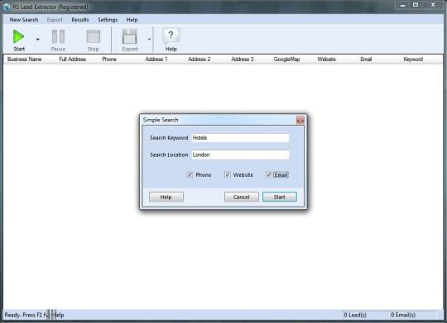Click the Phone column header
Image resolution: width=447 pixels, height=323 pixels.
109,59
